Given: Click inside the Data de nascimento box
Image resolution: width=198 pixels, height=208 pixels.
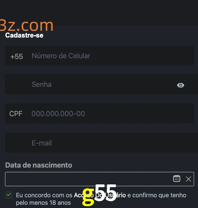Looking at the screenshot, I should pos(89,179).
